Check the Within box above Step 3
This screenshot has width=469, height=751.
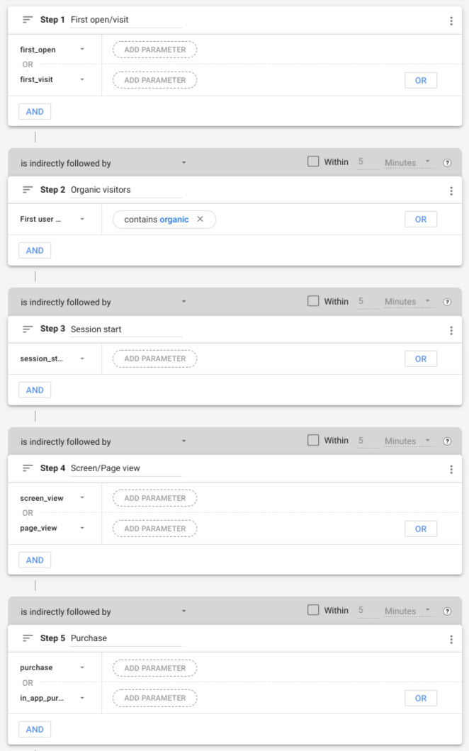click(x=312, y=301)
